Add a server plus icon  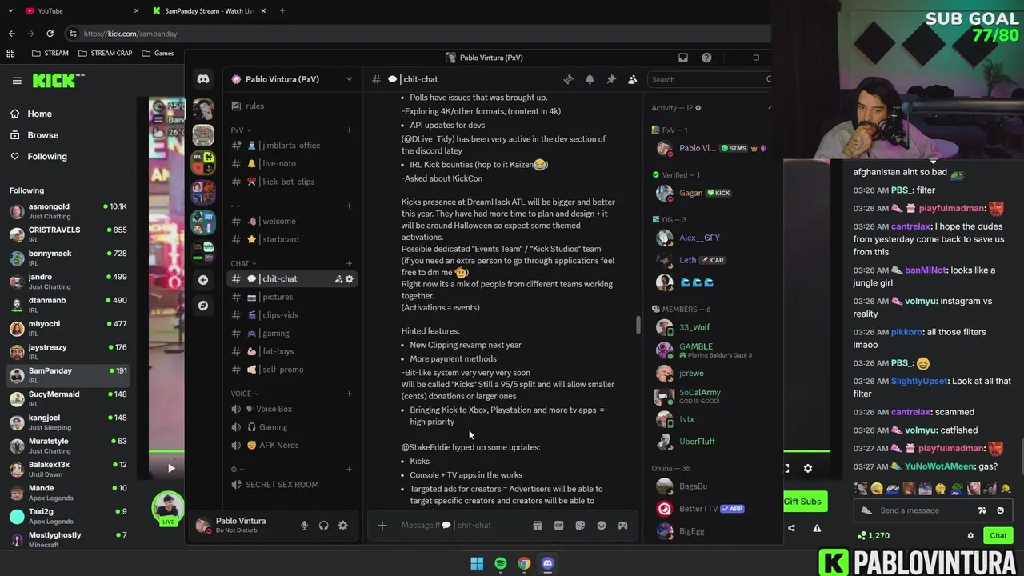203,280
